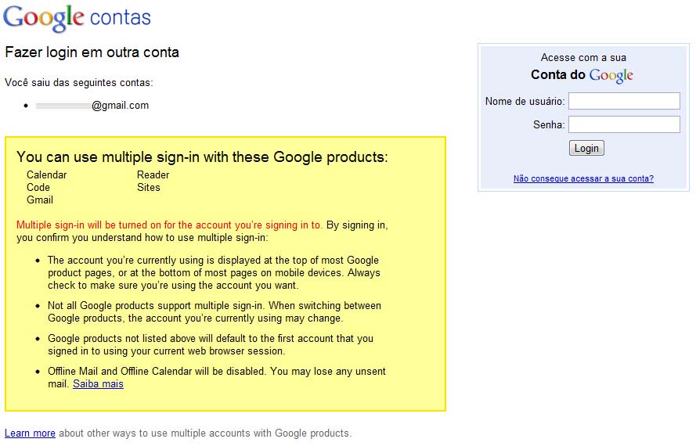Viewport: 696px width, 446px height.
Task: Click into the Senha password field
Action: tap(624, 124)
